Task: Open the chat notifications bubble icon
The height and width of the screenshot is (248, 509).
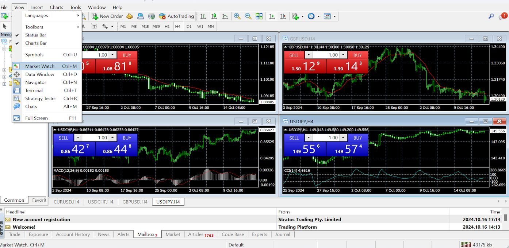Action: [x=503, y=16]
